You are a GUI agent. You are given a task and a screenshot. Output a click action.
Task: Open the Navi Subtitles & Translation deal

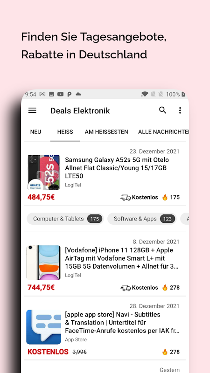click(122, 323)
